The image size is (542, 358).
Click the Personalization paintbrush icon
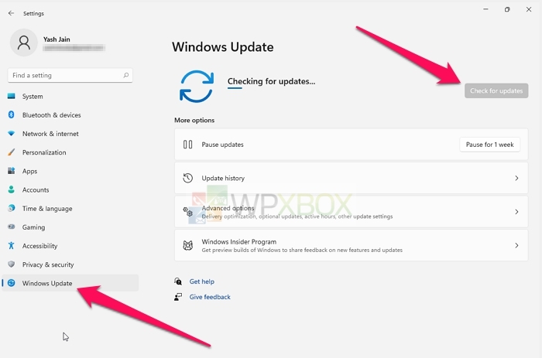[12, 152]
